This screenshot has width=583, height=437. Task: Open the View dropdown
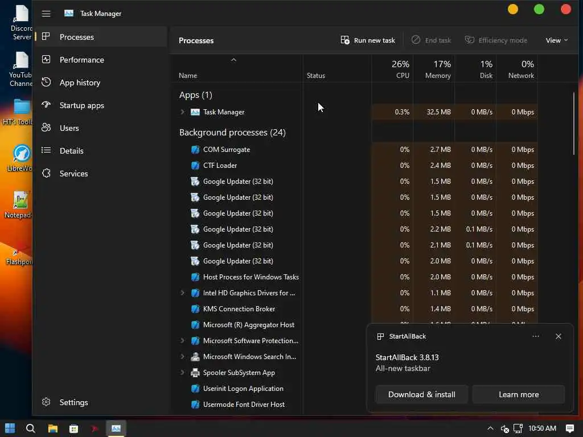(x=557, y=40)
